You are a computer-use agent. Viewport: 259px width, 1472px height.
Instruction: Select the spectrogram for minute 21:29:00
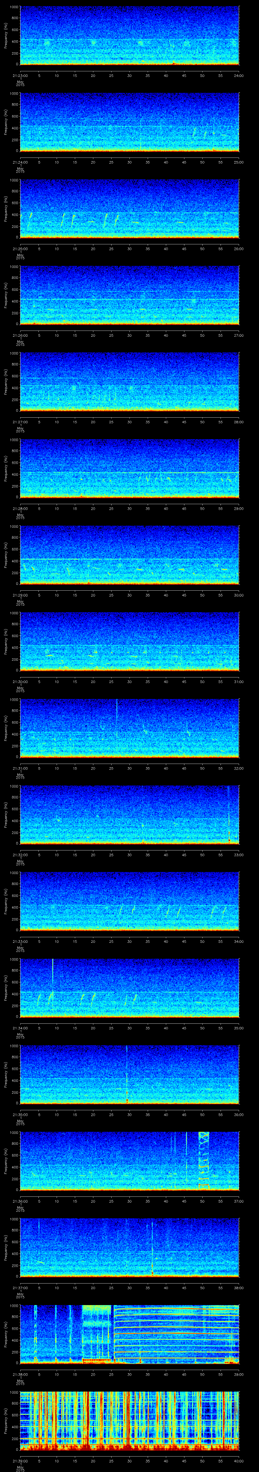[x=130, y=555]
